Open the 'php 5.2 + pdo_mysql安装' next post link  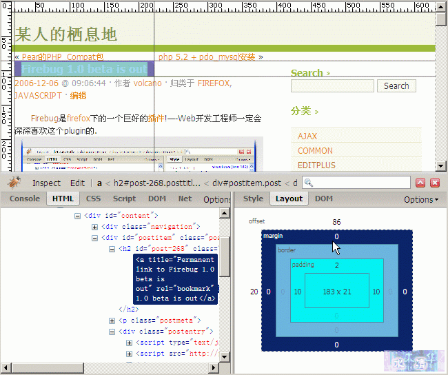207,57
